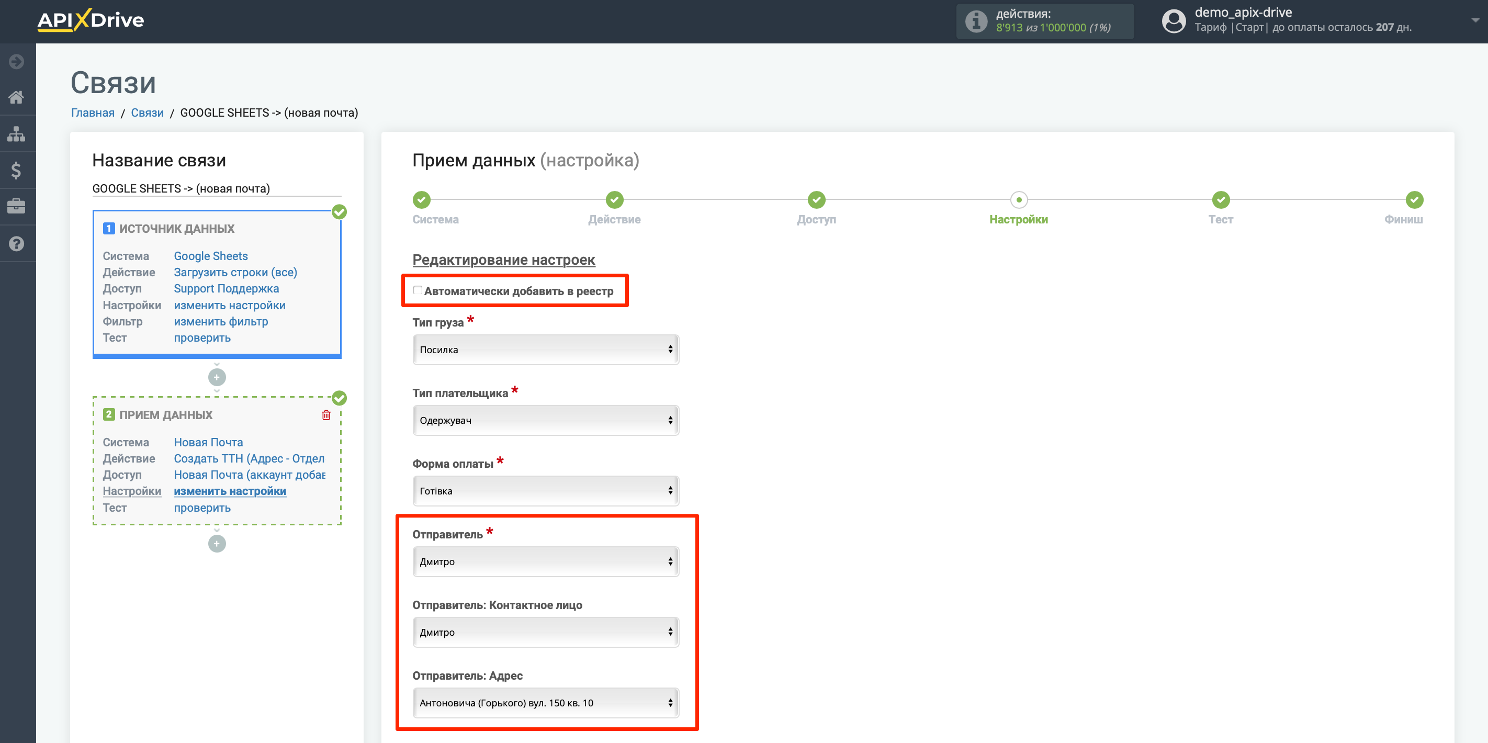Viewport: 1488px width, 743px height.
Task: Click source изменить настройки link
Action: click(229, 305)
